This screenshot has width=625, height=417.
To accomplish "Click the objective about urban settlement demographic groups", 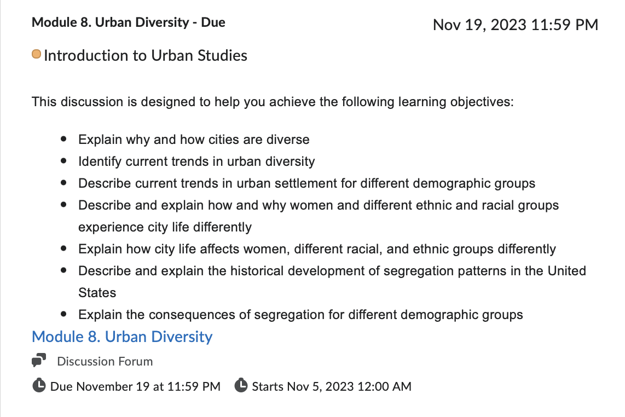I will coord(306,183).
